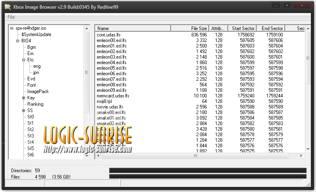
Task: Click the file list scroll-right arrow
Action: 301,156
